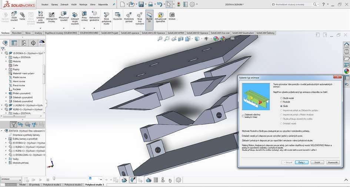The image size is (350, 187).
Task: Open Referenční geometrie tool
Action: [94, 16]
